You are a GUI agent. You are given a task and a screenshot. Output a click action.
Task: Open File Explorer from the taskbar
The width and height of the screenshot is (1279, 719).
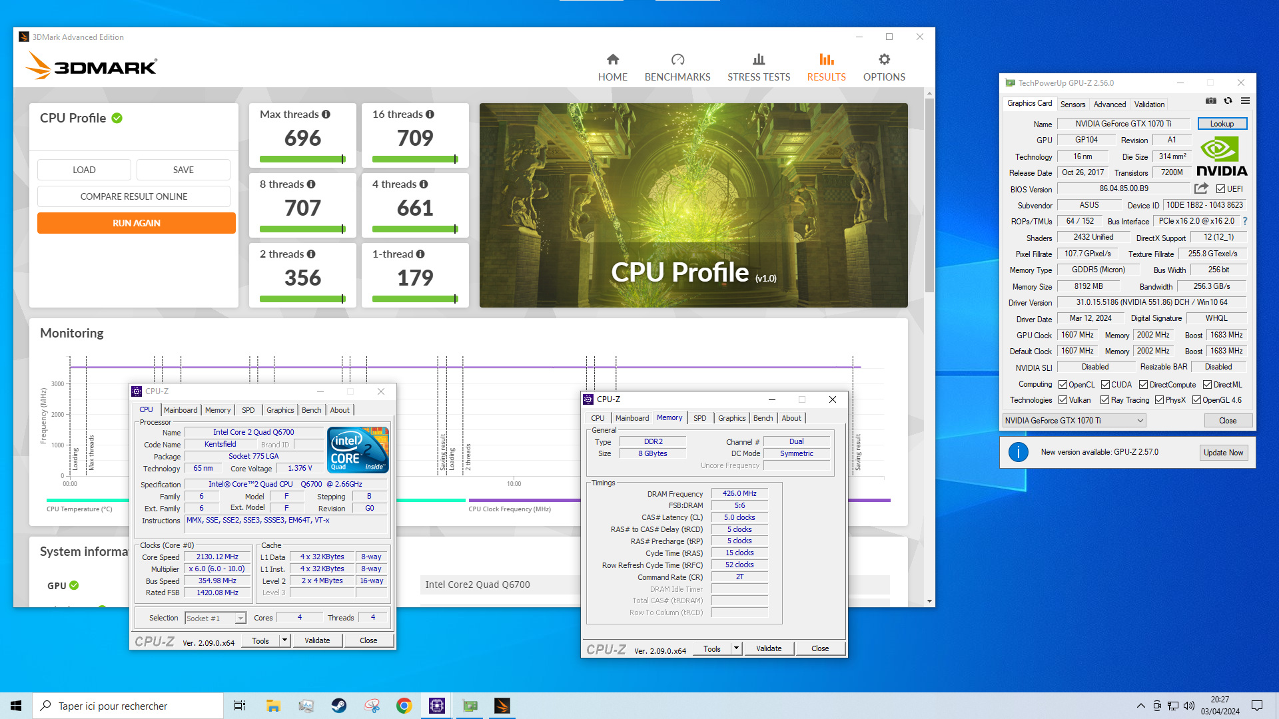(x=273, y=706)
